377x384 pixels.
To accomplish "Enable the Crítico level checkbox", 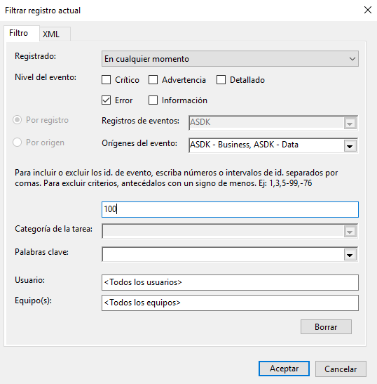I will [x=106, y=80].
